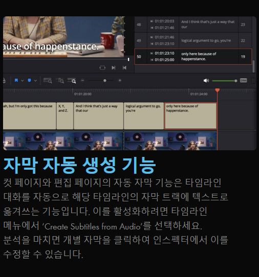Click in-point timecode 01:01:23:10 of row 50
The height and width of the screenshot is (277, 259).
tap(164, 53)
